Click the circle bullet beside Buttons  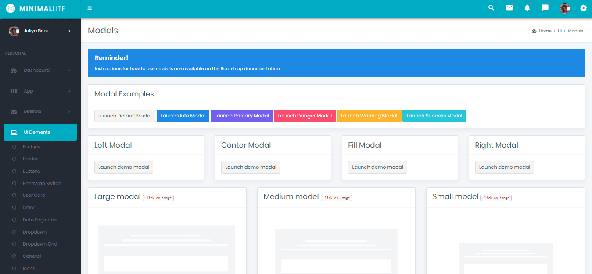click(x=14, y=171)
